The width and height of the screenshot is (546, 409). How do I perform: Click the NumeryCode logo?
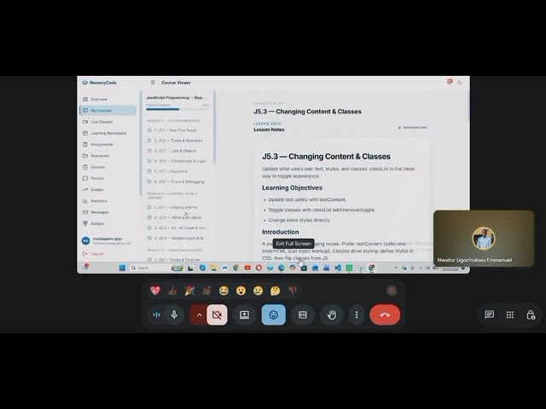click(x=99, y=83)
